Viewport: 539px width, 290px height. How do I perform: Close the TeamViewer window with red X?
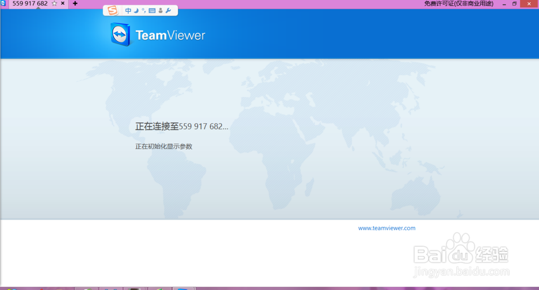coord(529,4)
